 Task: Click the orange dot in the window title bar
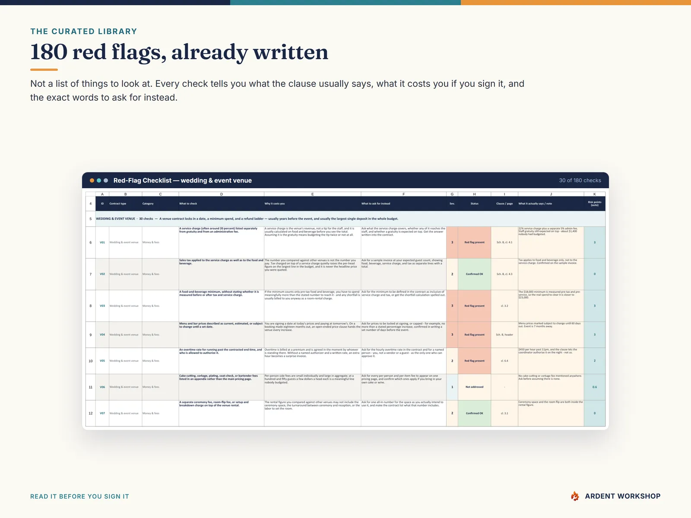(92, 180)
